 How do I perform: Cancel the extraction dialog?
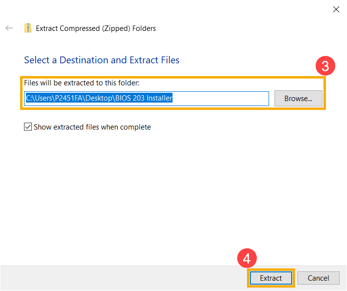pyautogui.click(x=318, y=278)
